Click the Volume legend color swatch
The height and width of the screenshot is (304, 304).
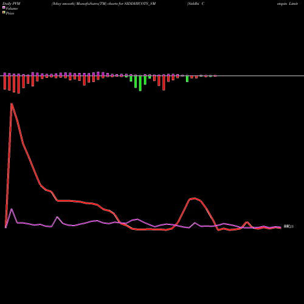(4, 7)
